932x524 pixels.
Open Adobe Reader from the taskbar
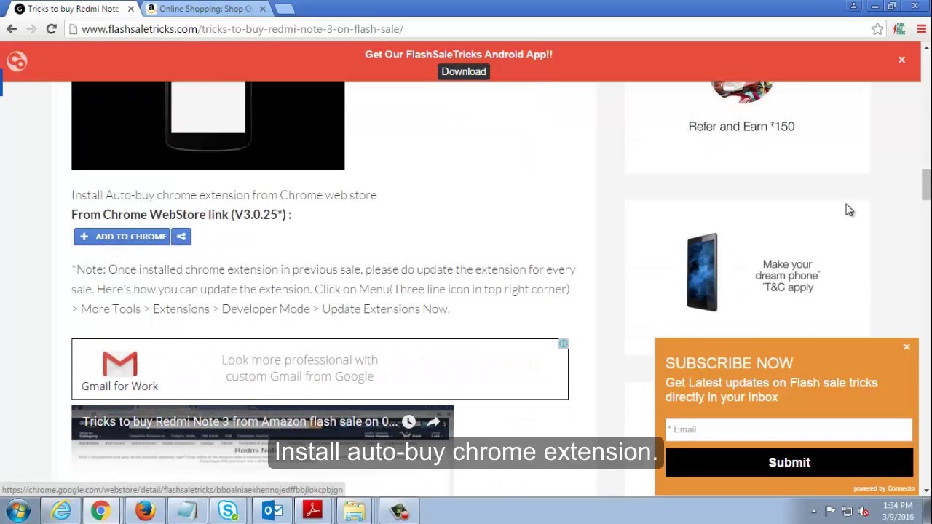313,511
